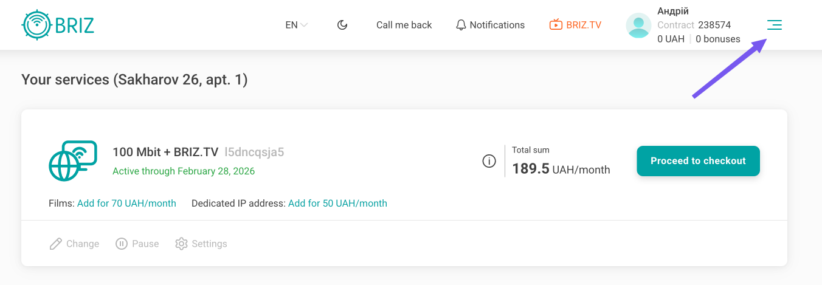Click the user avatar icon

(638, 26)
